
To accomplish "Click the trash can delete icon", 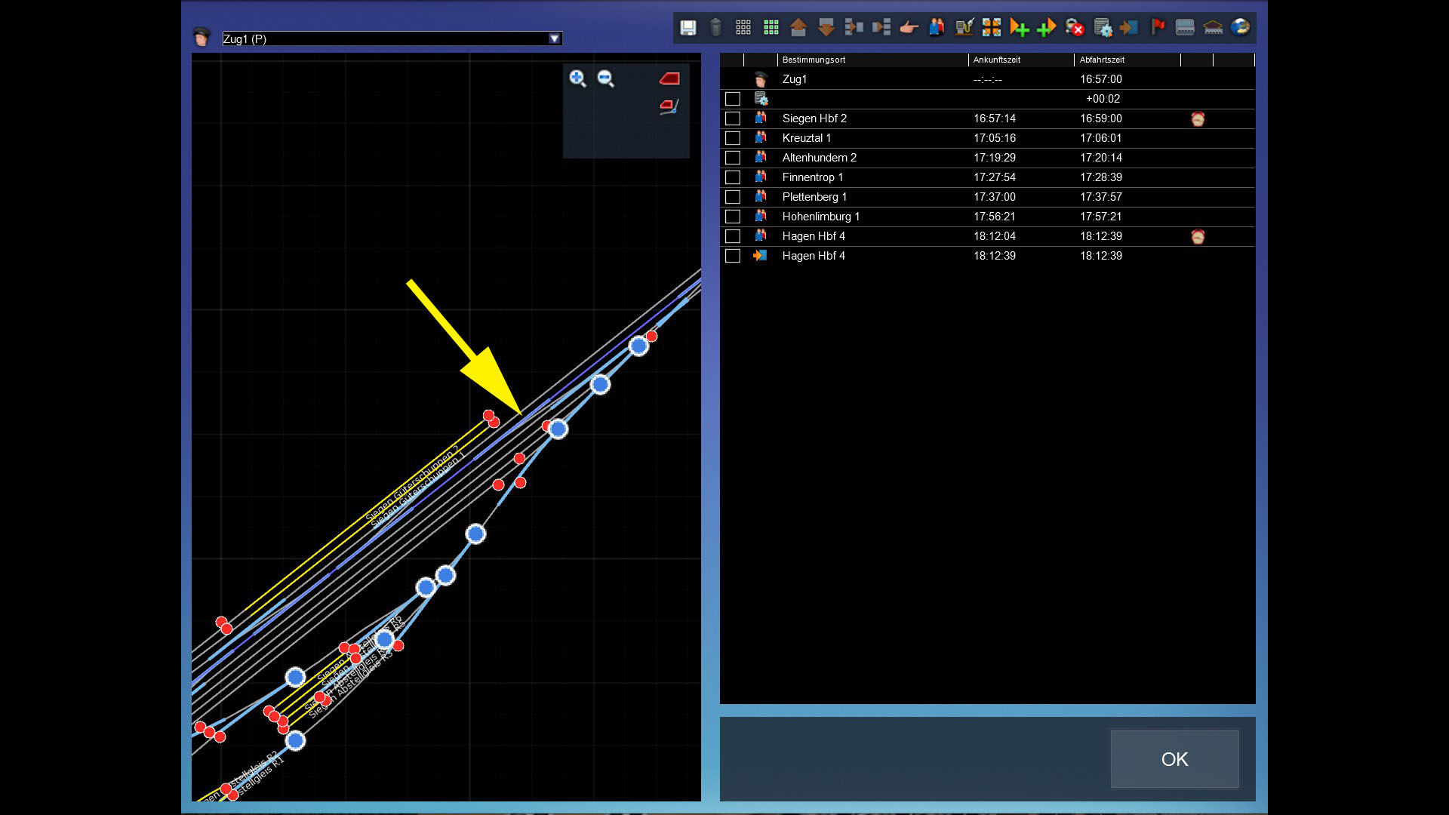I will pos(715,28).
